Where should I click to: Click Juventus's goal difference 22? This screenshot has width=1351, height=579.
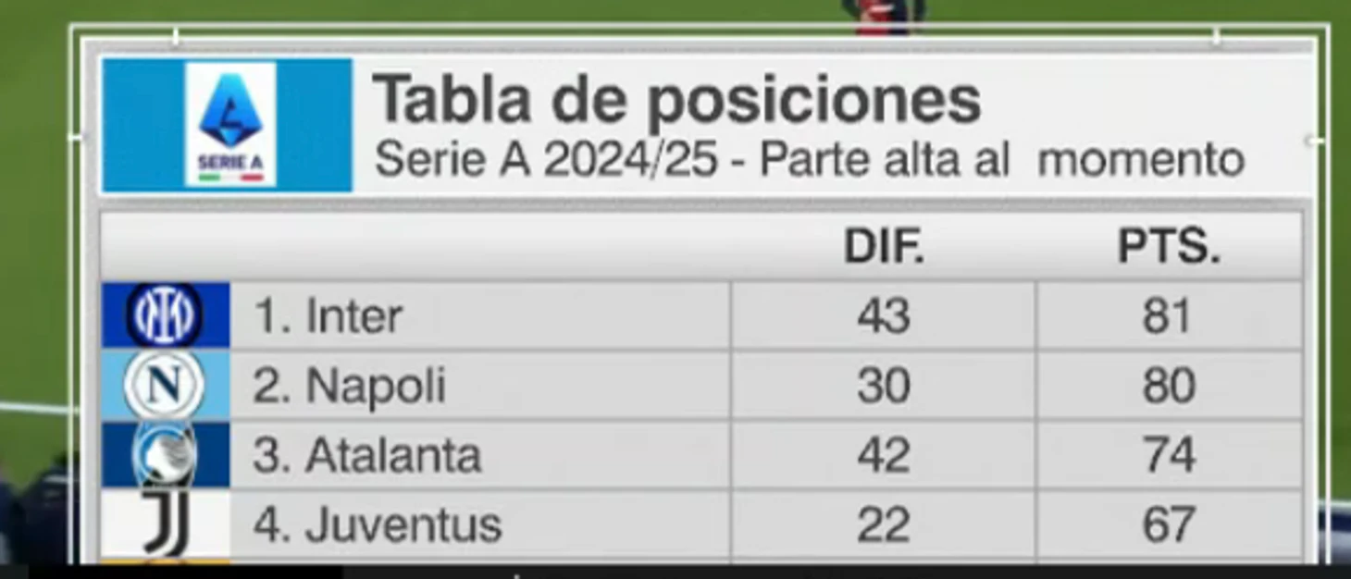point(884,525)
